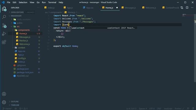The width and height of the screenshot is (196, 110).
Task: Click the src breadcrumb segment
Action: pyautogui.click(x=46, y=12)
